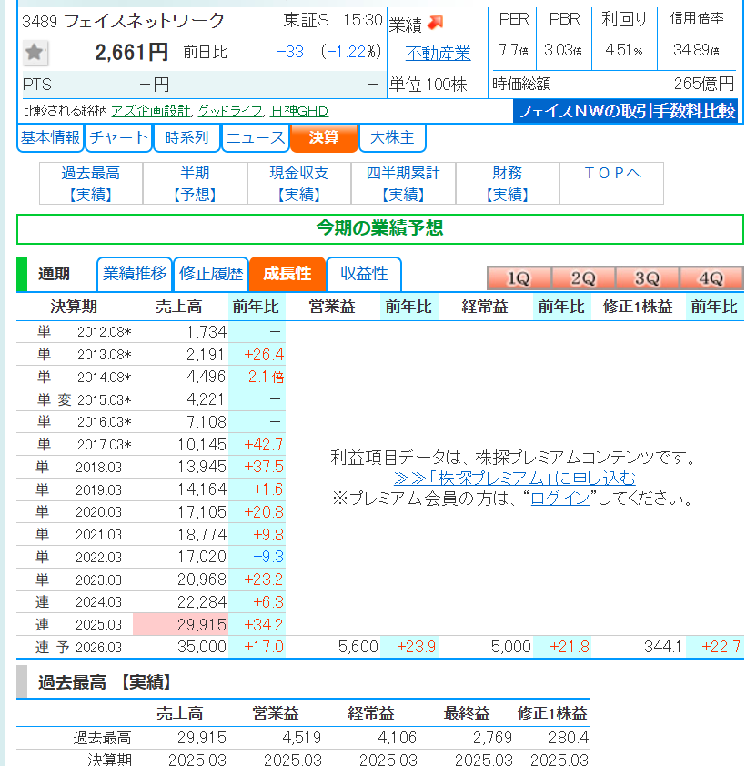Click TOPへ link
746x766 pixels.
(611, 174)
